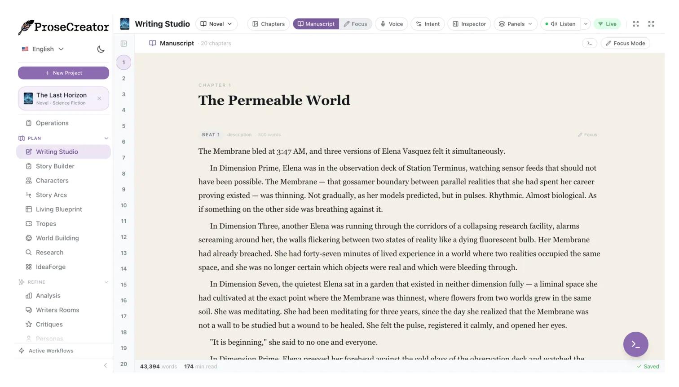Open the Inspector panel

[x=469, y=24]
